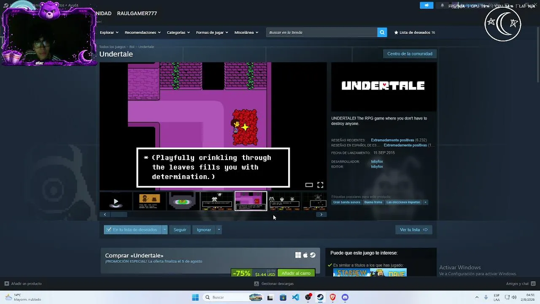This screenshot has width=540, height=304.
Task: Click the Steam taskbar icon
Action: 320,297
